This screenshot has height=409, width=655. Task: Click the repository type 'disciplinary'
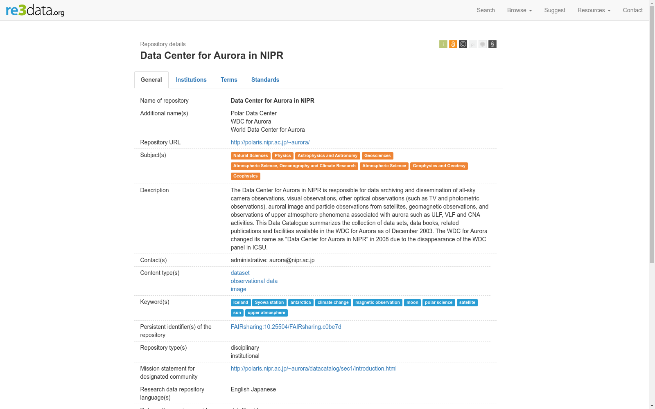pyautogui.click(x=245, y=348)
